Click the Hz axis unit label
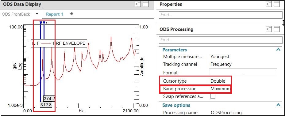 click(81, 111)
